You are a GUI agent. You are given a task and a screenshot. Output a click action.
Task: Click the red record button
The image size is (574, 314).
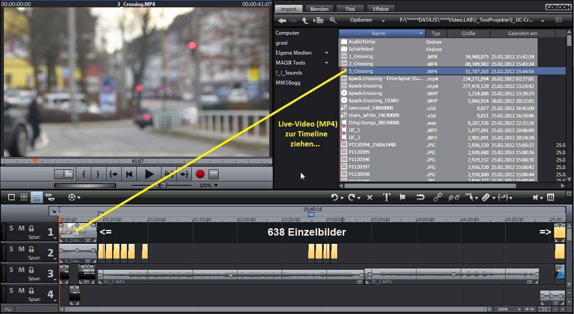200,174
